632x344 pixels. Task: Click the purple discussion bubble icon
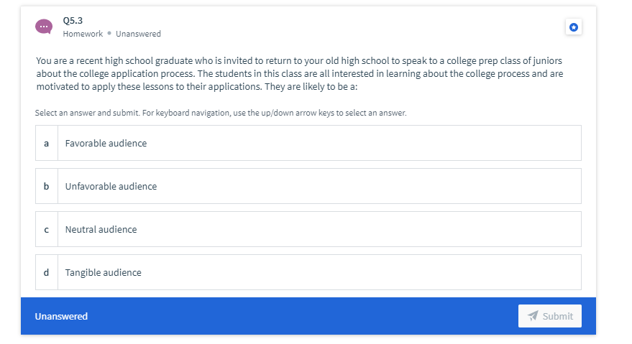click(44, 27)
